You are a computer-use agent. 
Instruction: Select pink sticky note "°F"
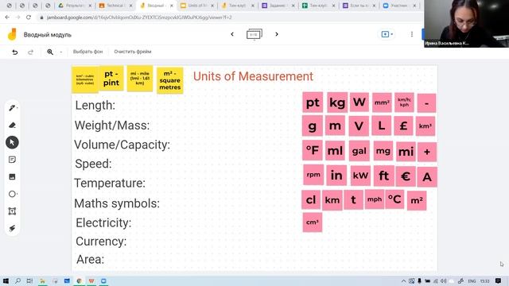click(x=313, y=150)
